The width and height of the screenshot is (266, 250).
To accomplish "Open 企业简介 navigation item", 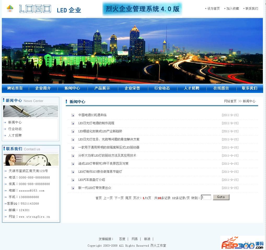I will [x=43, y=88].
